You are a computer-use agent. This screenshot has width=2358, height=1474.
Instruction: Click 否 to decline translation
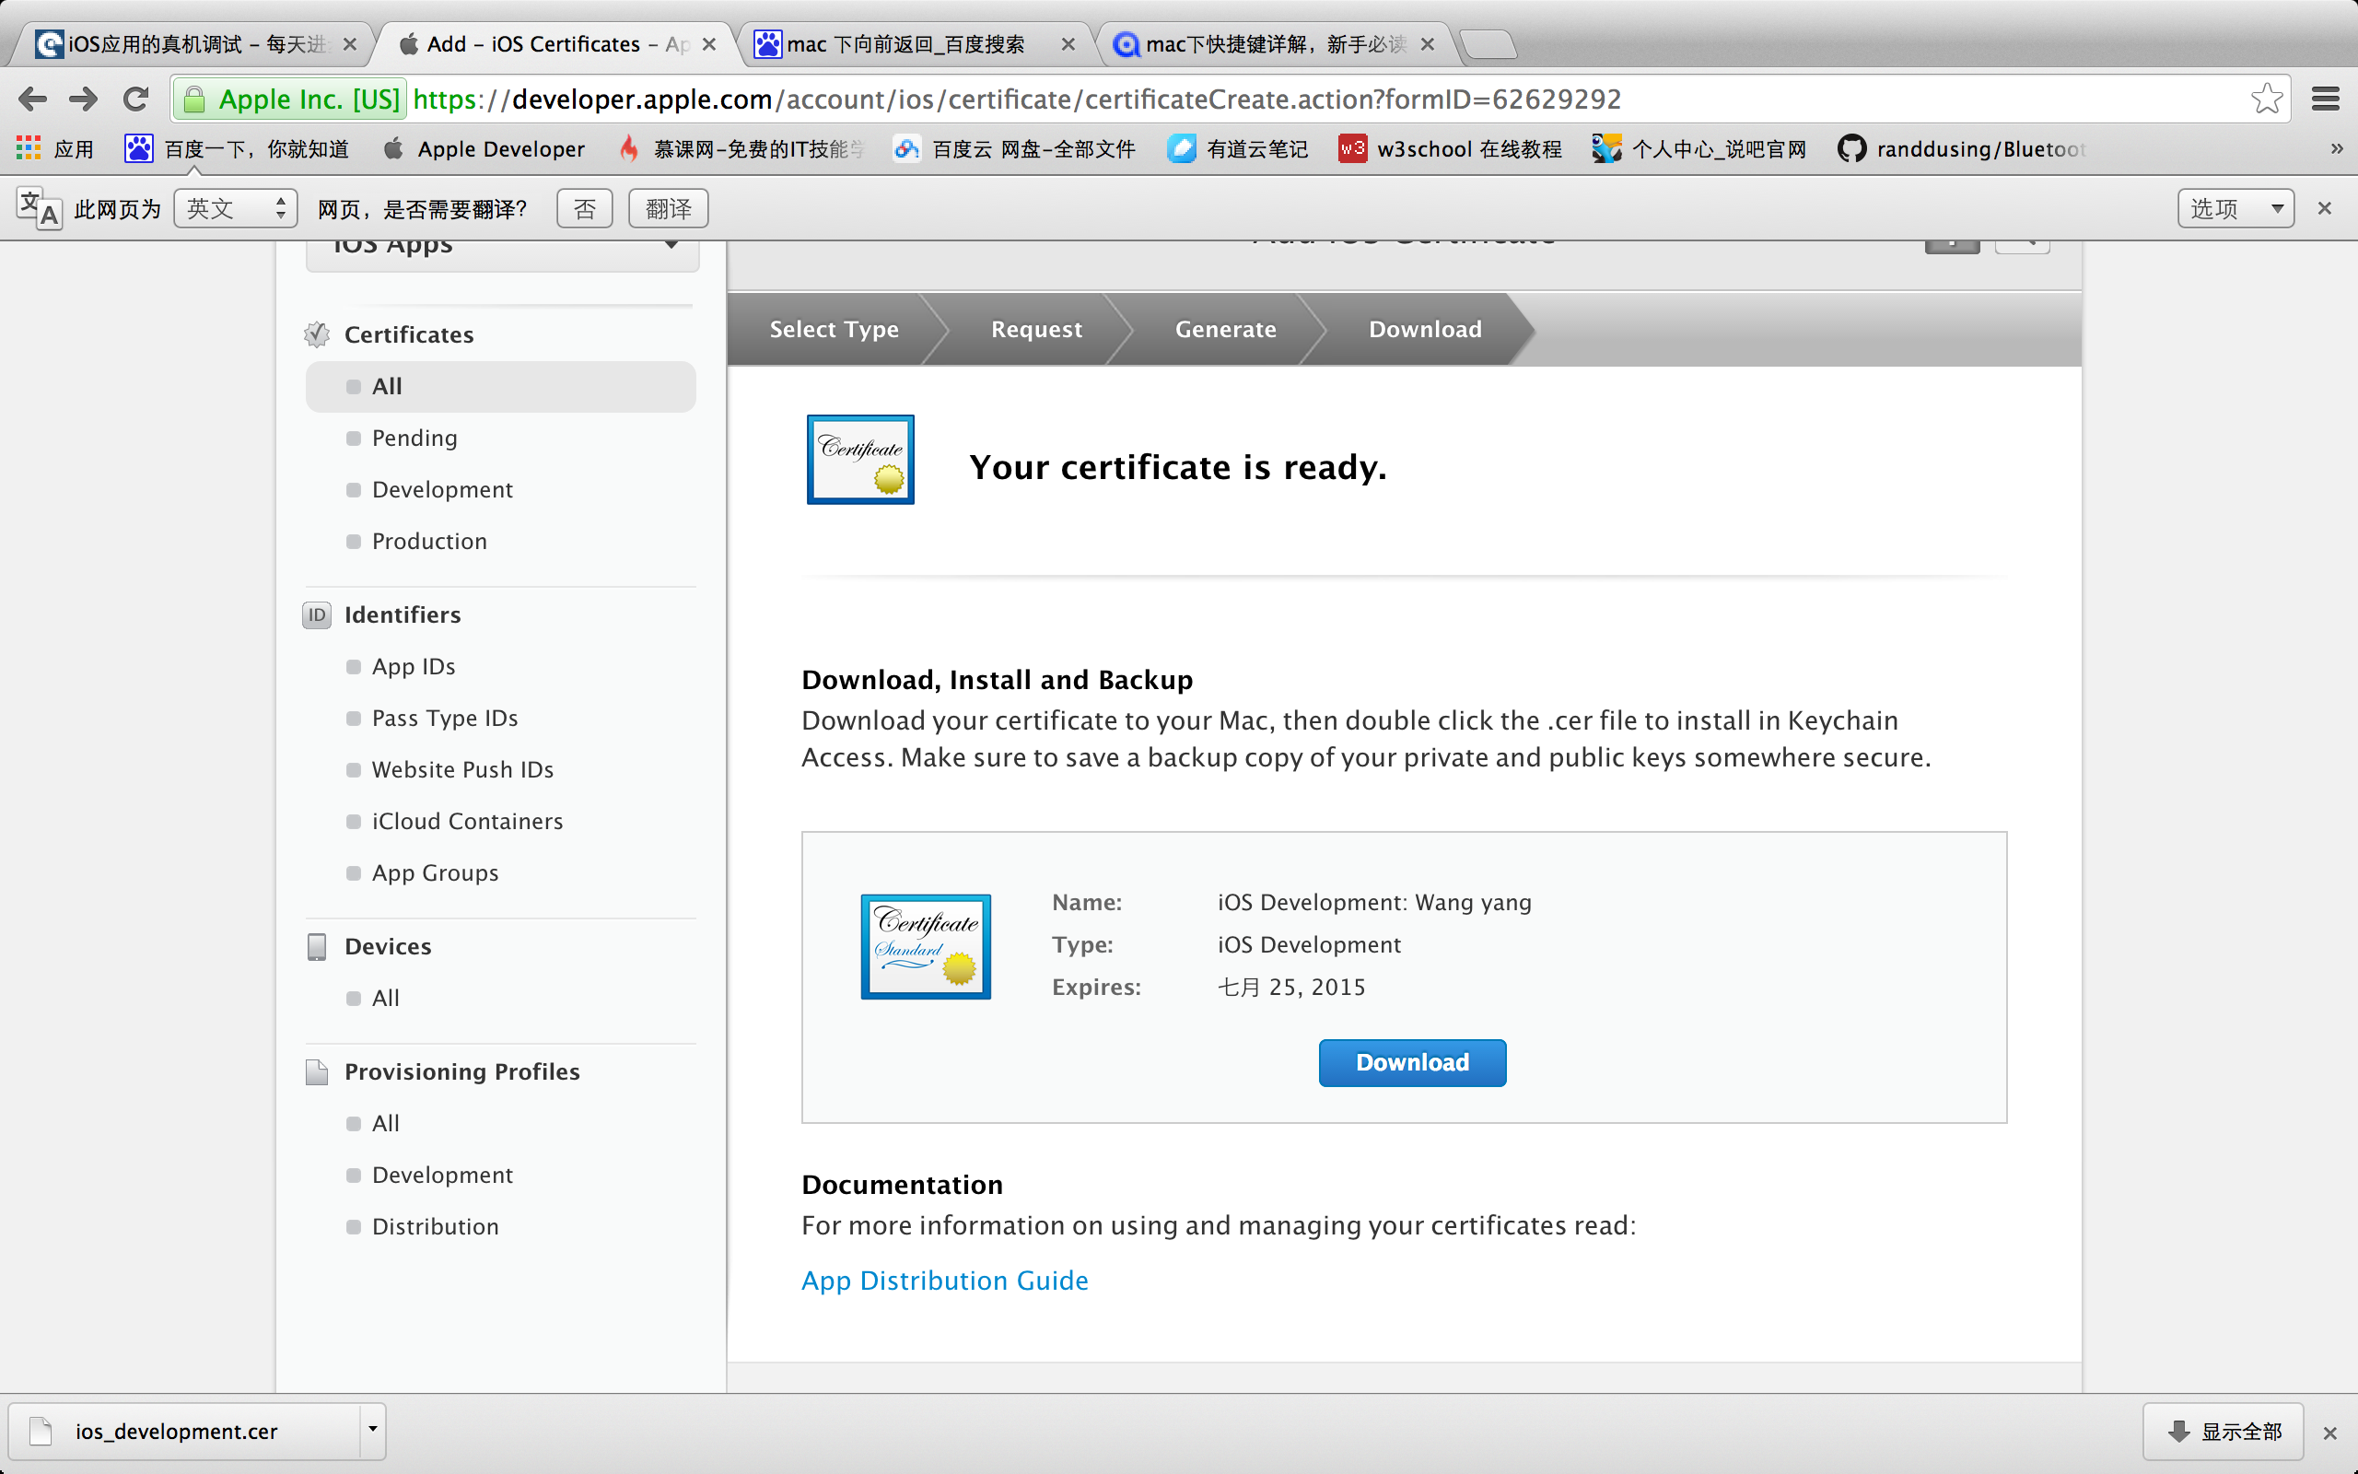585,208
